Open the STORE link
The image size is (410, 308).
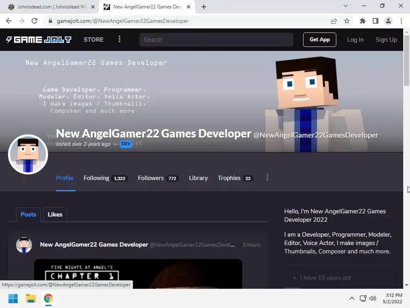click(x=94, y=40)
